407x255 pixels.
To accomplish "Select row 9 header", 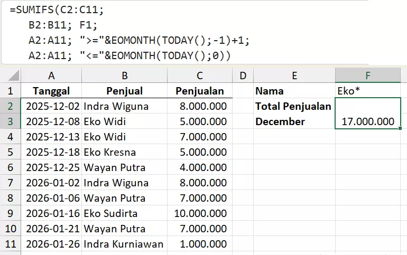I will tap(11, 213).
